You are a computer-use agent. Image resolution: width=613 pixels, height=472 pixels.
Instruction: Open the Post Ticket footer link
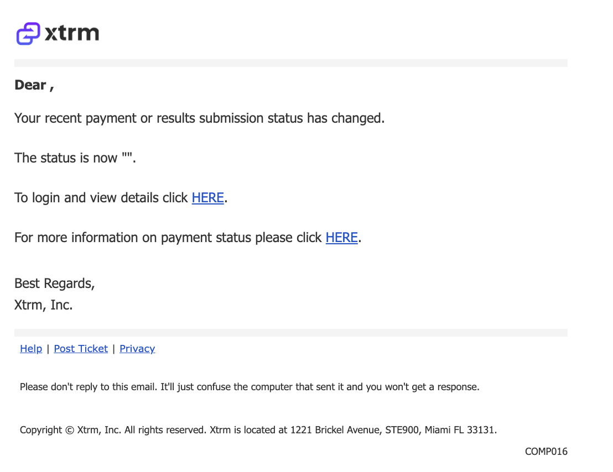click(81, 349)
